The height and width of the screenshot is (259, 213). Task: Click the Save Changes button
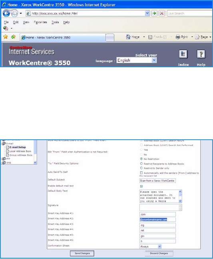[x=82, y=253]
